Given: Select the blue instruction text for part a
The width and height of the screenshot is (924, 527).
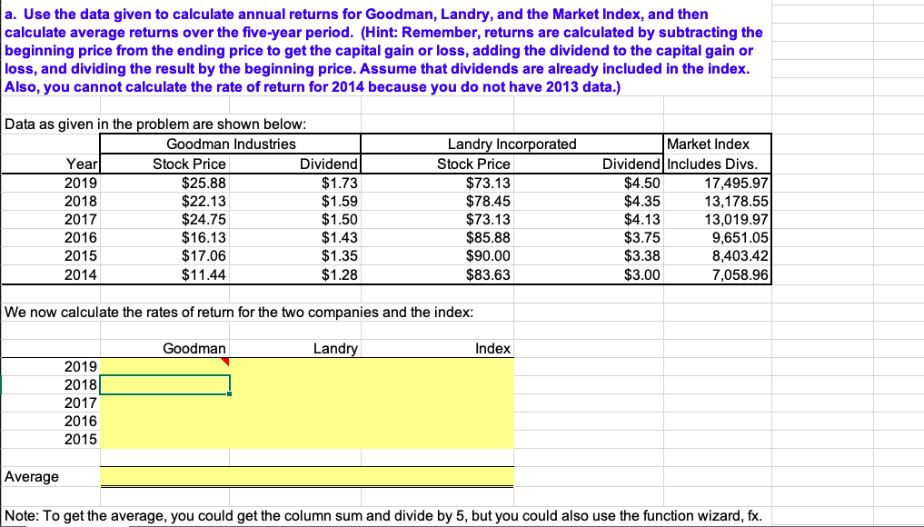Looking at the screenshot, I should coord(383,50).
